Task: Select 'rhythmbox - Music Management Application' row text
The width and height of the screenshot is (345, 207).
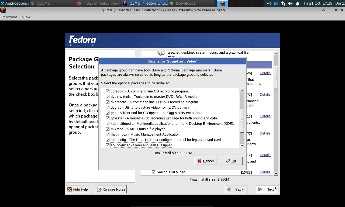Action: click(145, 134)
